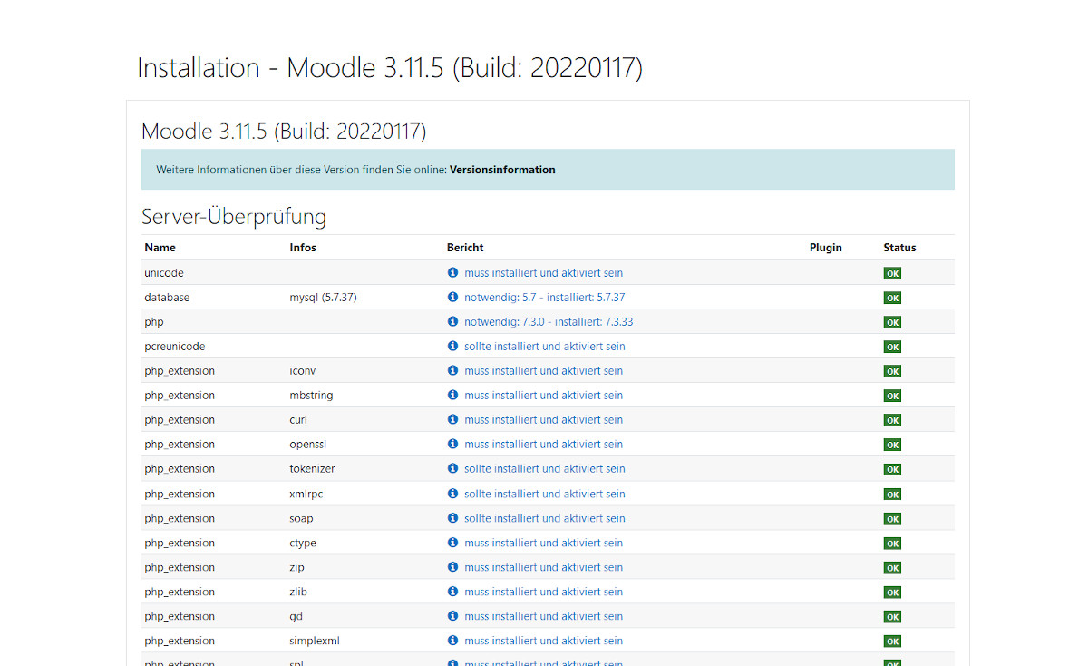
Task: Click the 'Infos' column header
Action: pos(303,248)
